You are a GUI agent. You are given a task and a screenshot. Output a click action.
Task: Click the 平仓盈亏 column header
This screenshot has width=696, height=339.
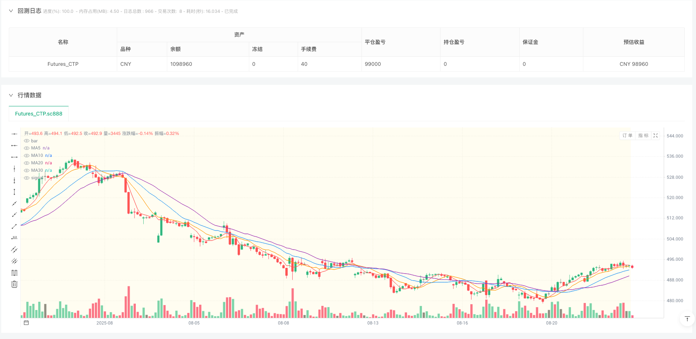pos(401,42)
